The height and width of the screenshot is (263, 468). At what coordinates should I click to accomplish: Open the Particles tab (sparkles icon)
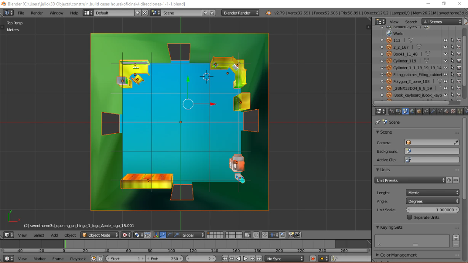click(x=460, y=111)
